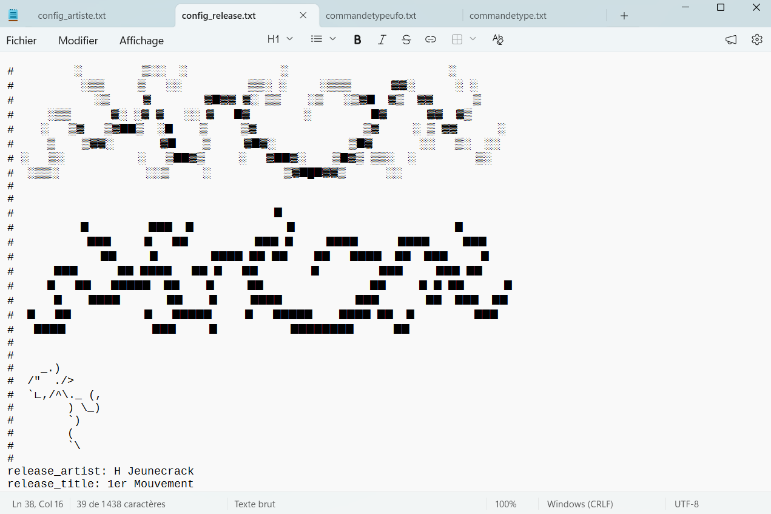Apply strikethrough formatting
The image size is (771, 514).
tap(406, 39)
